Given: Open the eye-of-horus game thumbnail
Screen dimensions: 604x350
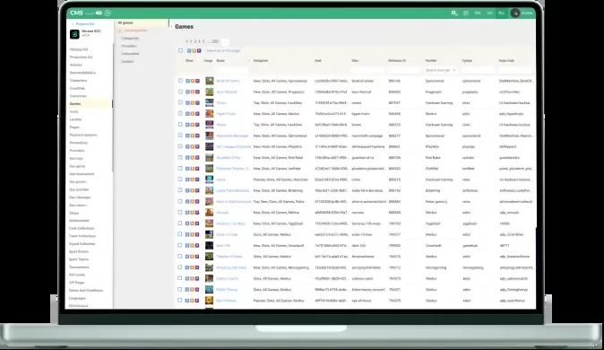Looking at the screenshot, I should tap(209, 301).
